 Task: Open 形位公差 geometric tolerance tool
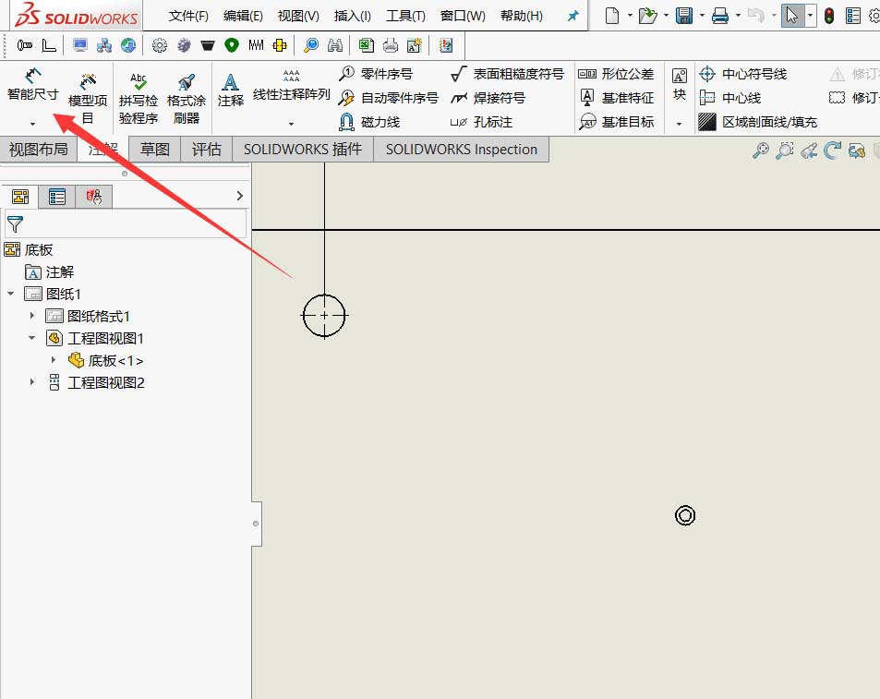616,74
